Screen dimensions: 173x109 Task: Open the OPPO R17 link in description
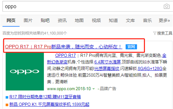click(65, 56)
